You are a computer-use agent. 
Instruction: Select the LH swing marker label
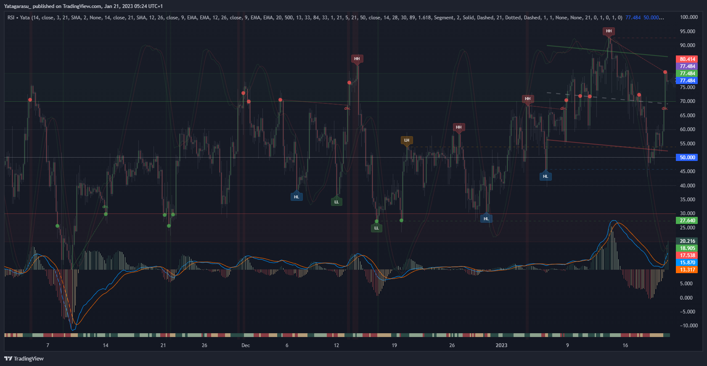point(407,140)
